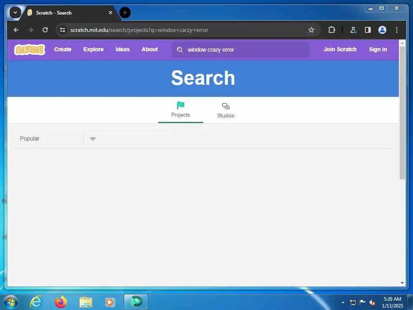This screenshot has height=310, width=413.
Task: Show hidden system tray icons
Action: click(x=343, y=302)
